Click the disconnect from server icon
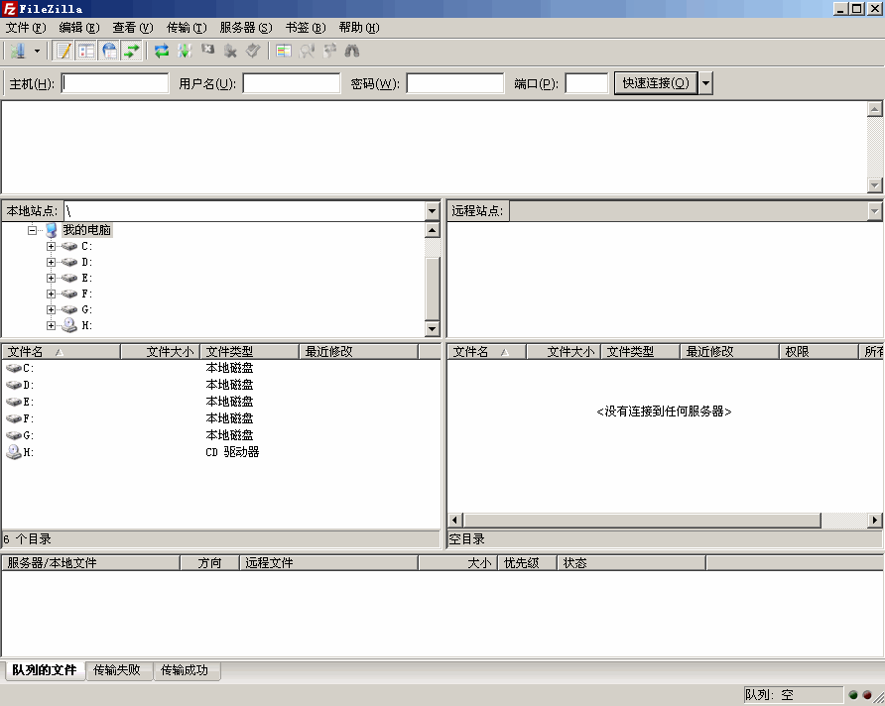 (230, 52)
